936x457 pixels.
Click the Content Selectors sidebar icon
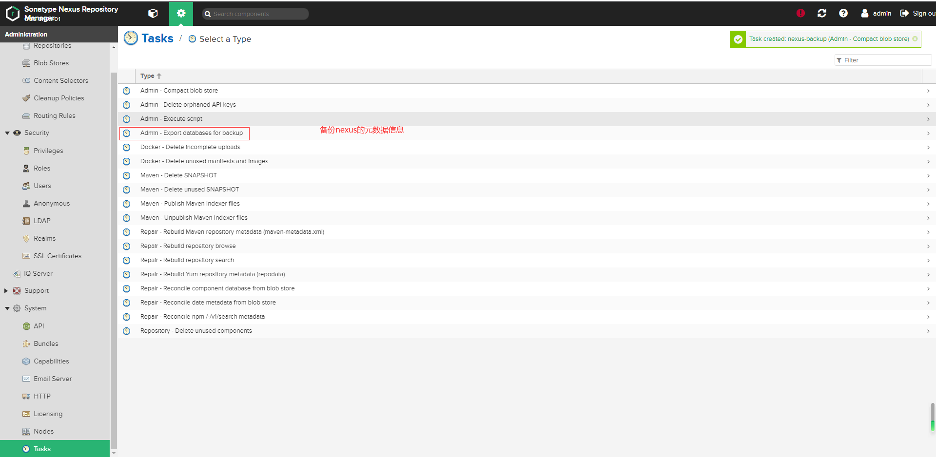pos(26,81)
